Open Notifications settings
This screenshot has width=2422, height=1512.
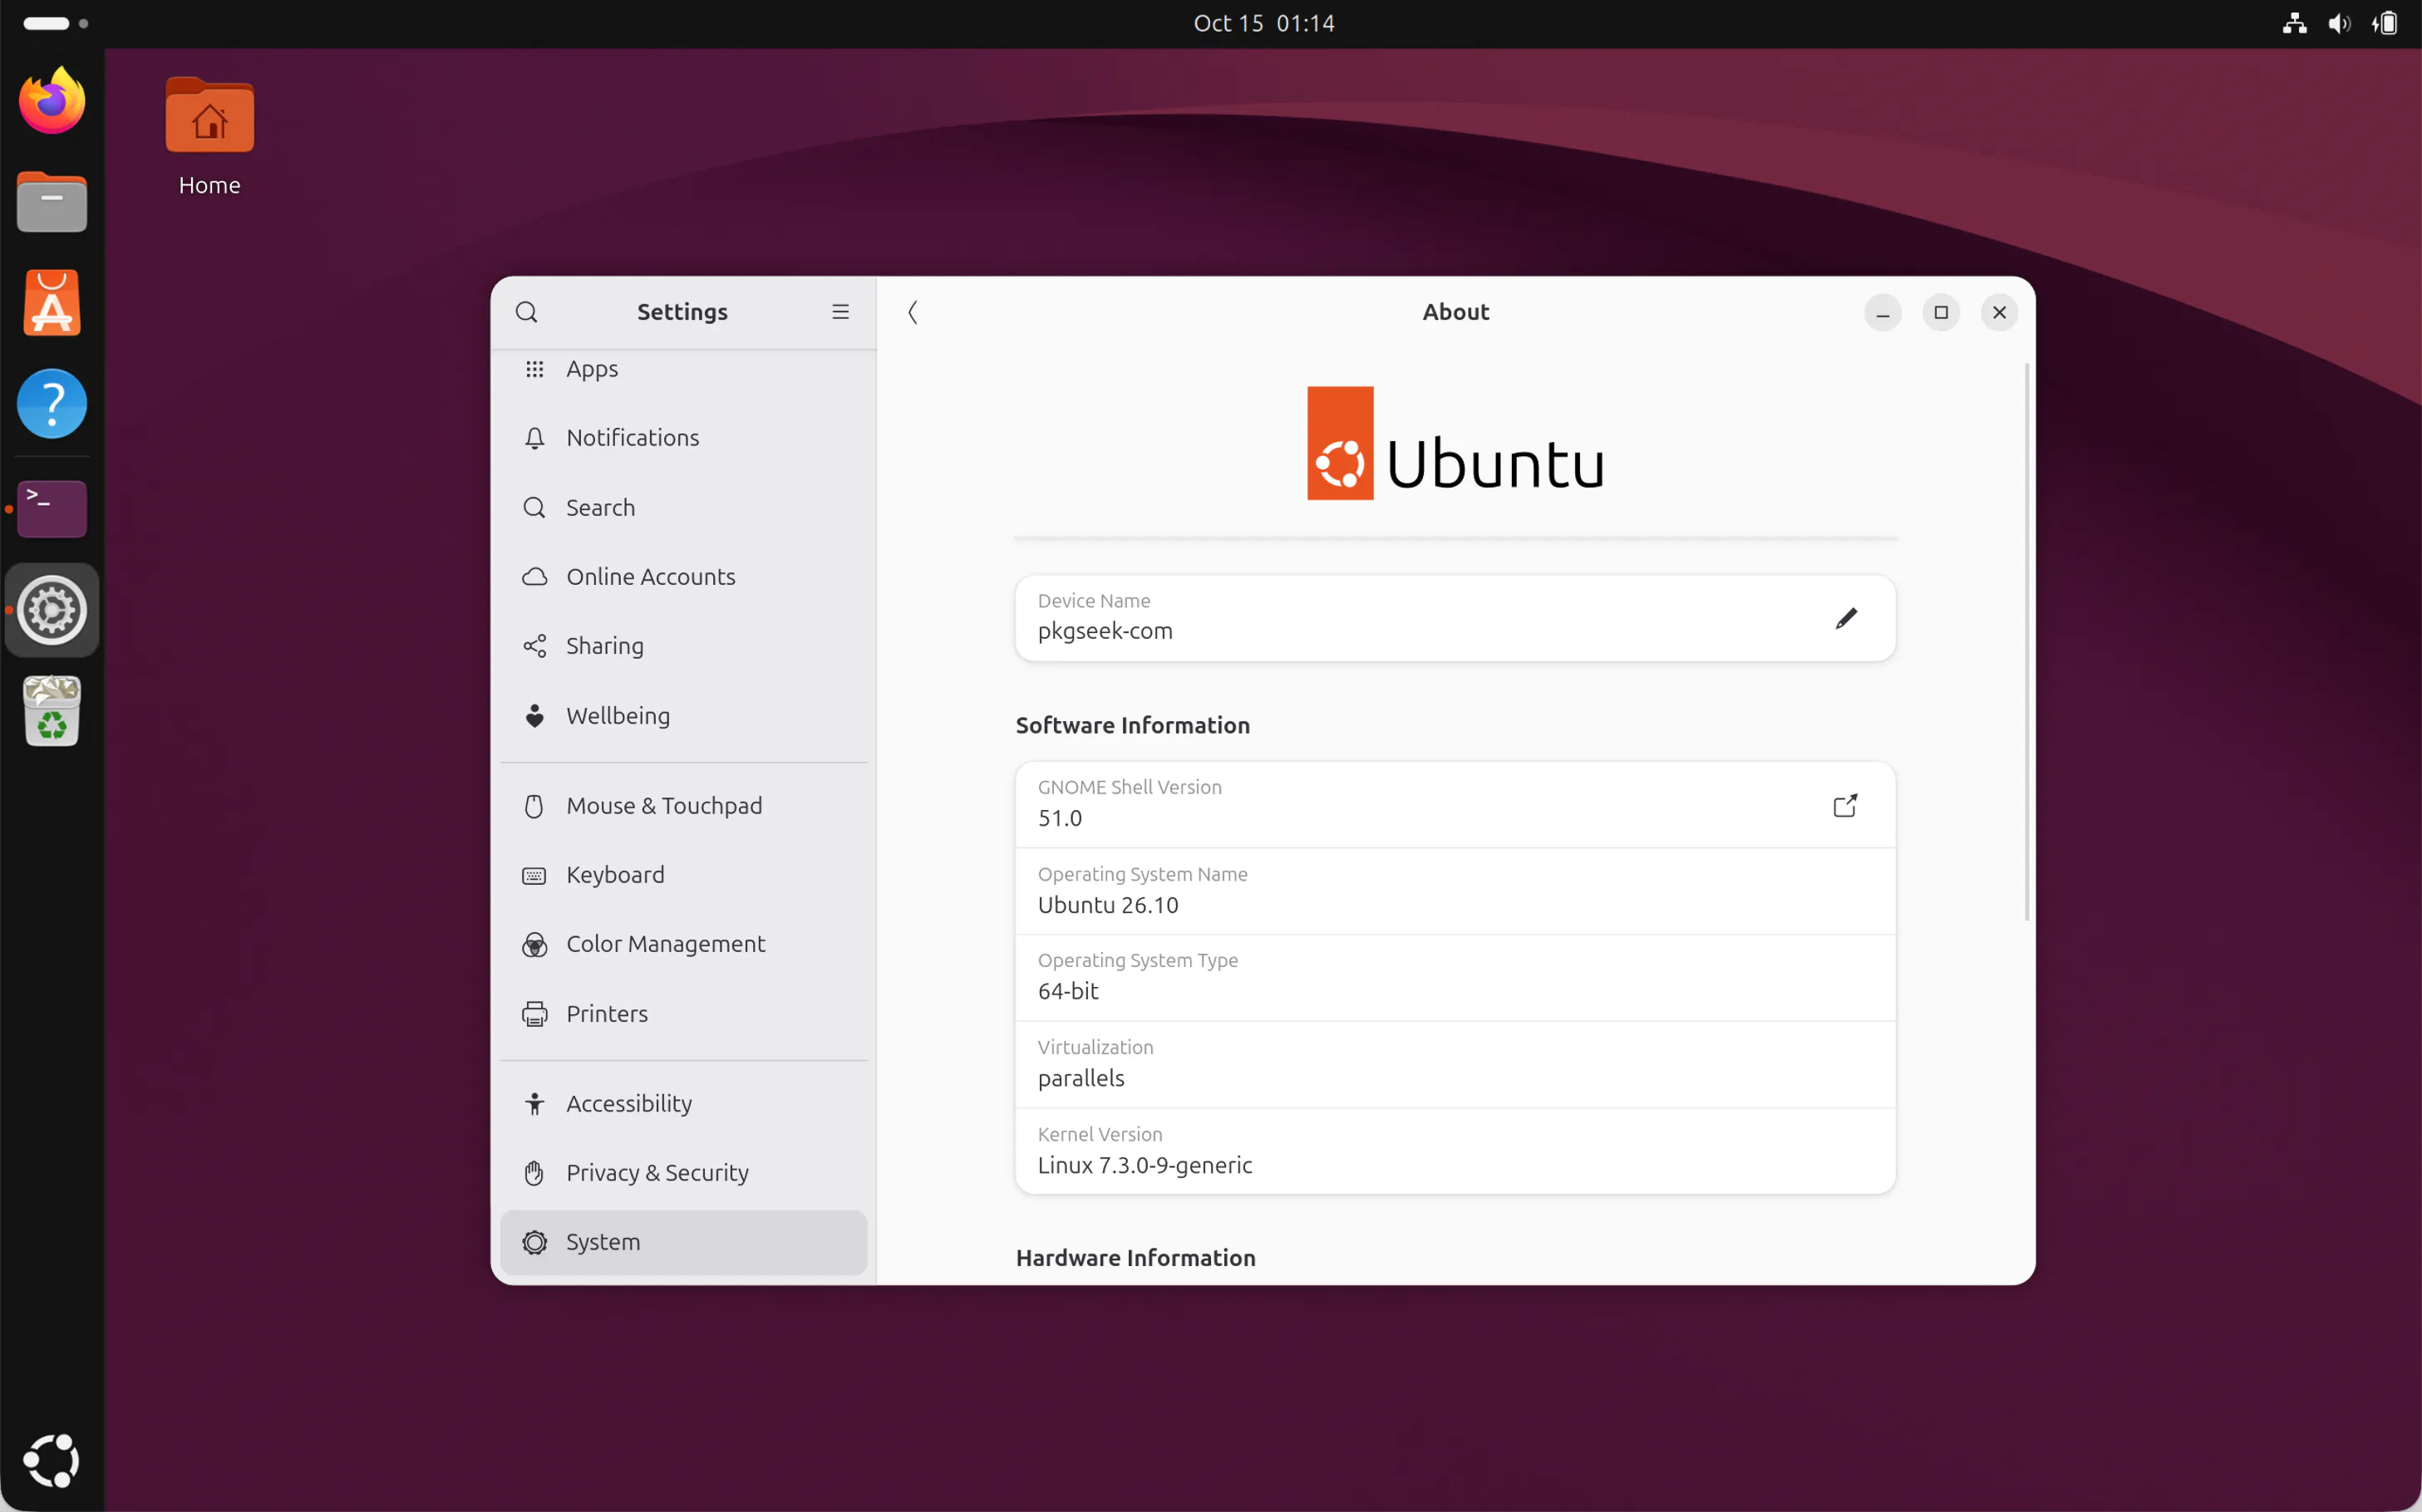click(683, 438)
